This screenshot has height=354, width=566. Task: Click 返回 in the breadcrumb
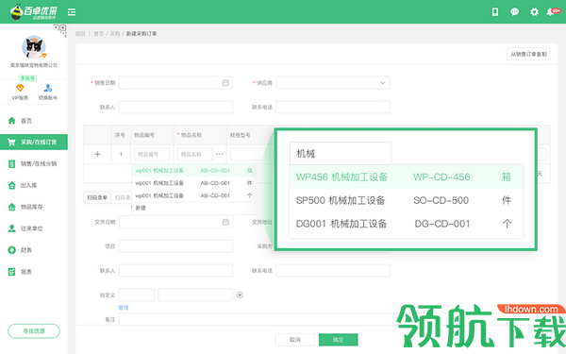pos(80,34)
